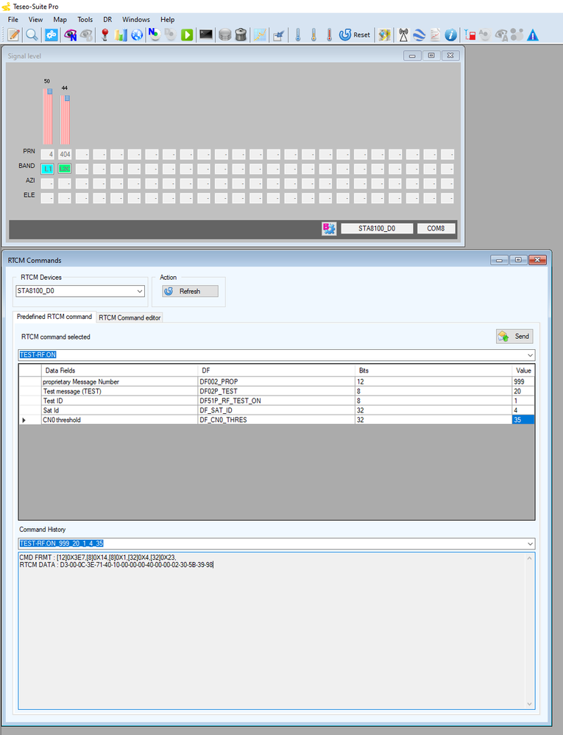Click the blue globe toolbar icon
The image size is (563, 735).
[x=137, y=35]
